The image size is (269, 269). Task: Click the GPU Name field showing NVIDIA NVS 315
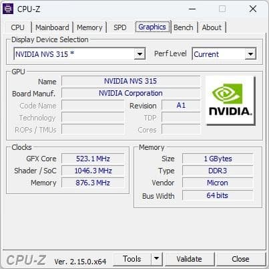pos(131,81)
